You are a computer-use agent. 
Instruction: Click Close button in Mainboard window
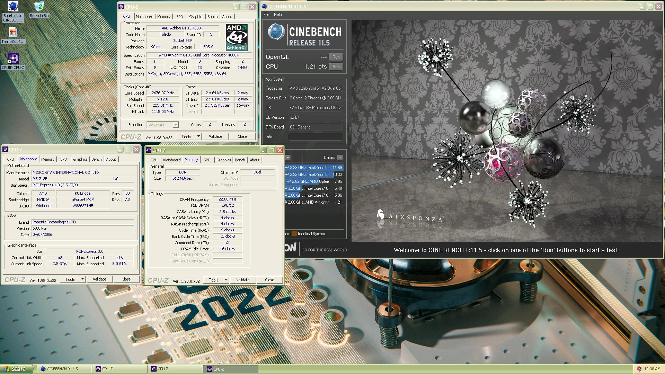click(x=126, y=279)
